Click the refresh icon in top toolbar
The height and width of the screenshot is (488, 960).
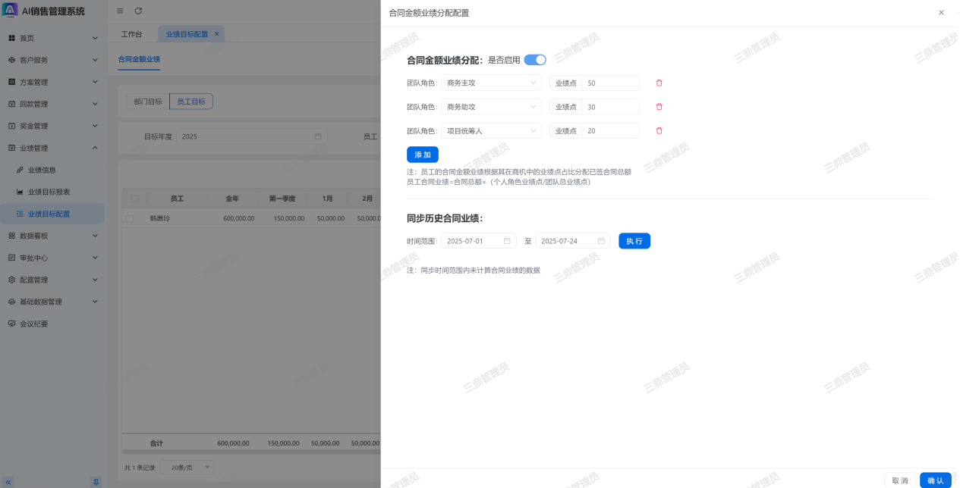tap(138, 11)
